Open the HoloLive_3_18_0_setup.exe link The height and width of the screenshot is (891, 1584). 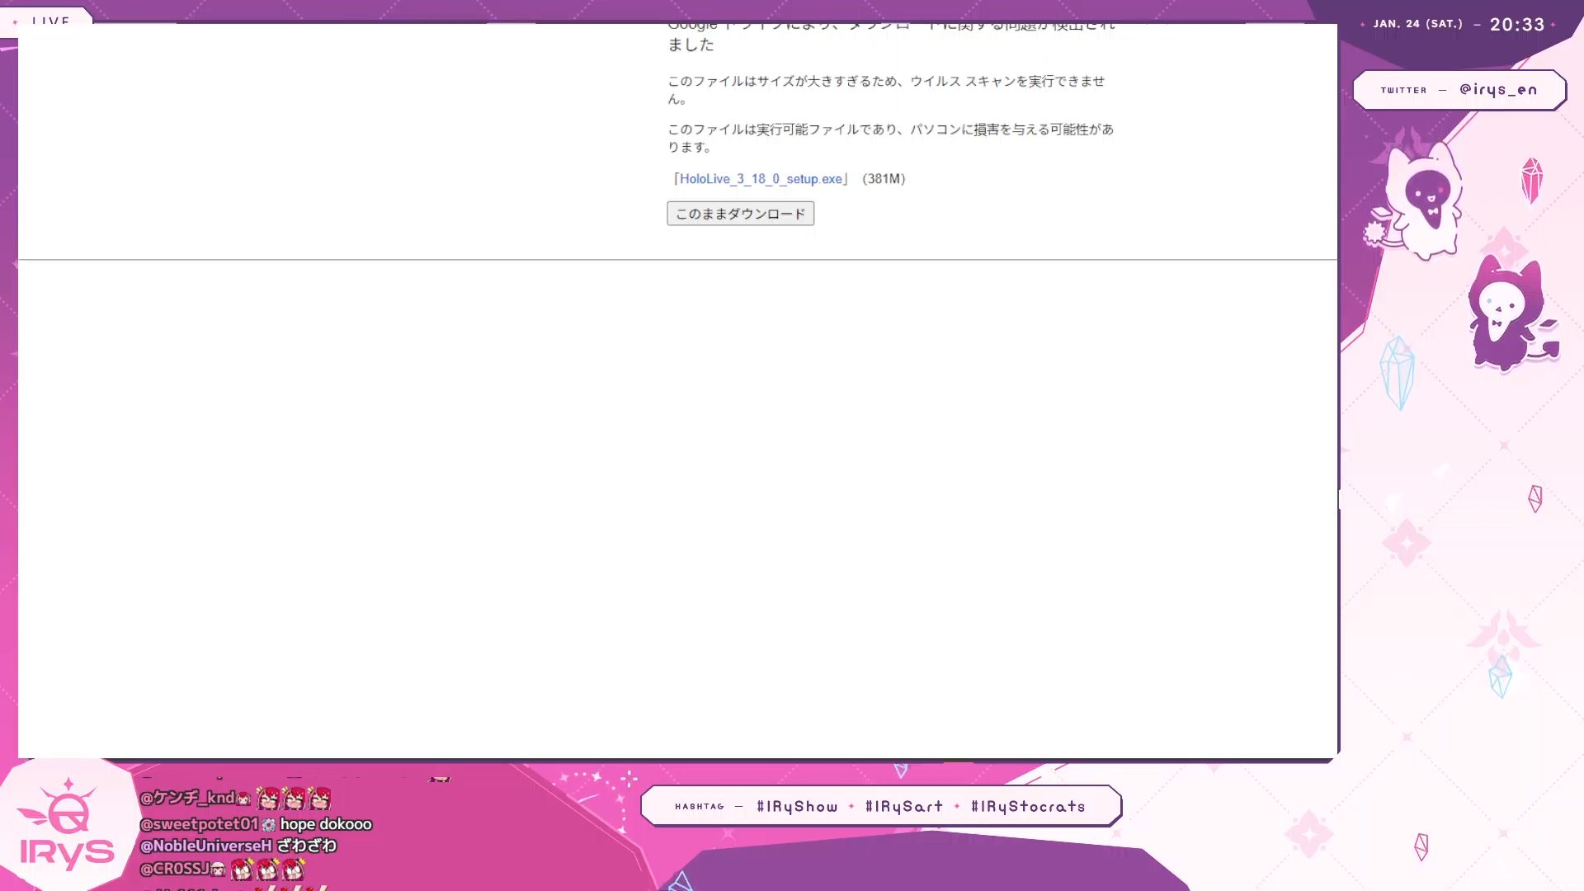point(761,179)
